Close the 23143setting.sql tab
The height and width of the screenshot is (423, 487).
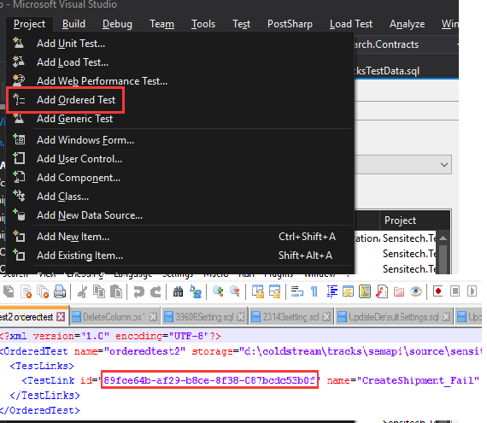[x=326, y=317]
